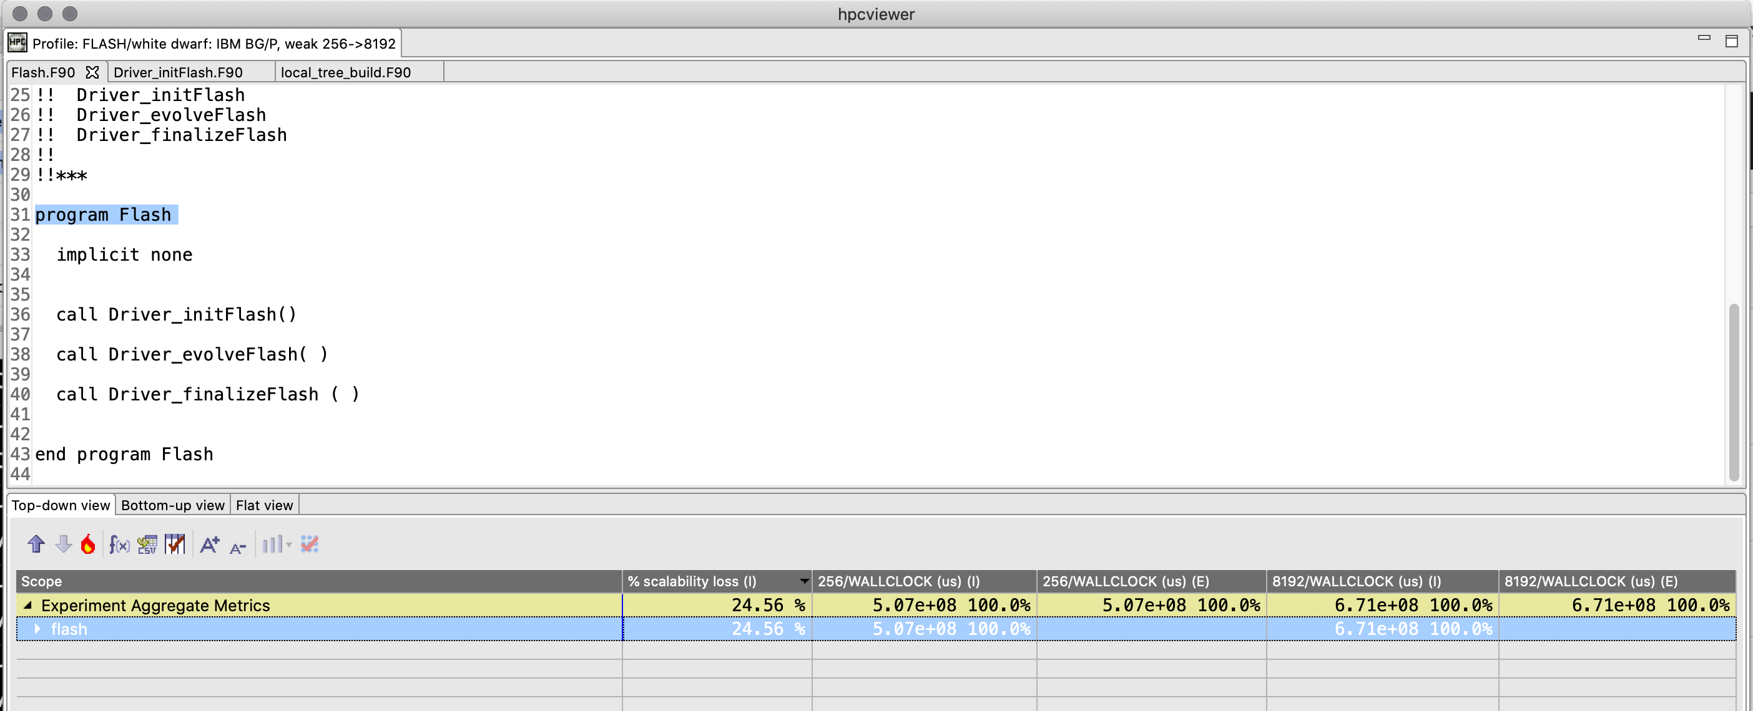Click the HPC profile icon in title tab
Screen dimensions: 1753x711
click(17, 44)
